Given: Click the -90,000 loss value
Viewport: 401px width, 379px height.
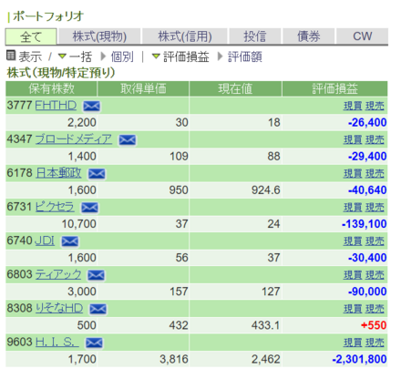Looking at the screenshot, I should [367, 292].
